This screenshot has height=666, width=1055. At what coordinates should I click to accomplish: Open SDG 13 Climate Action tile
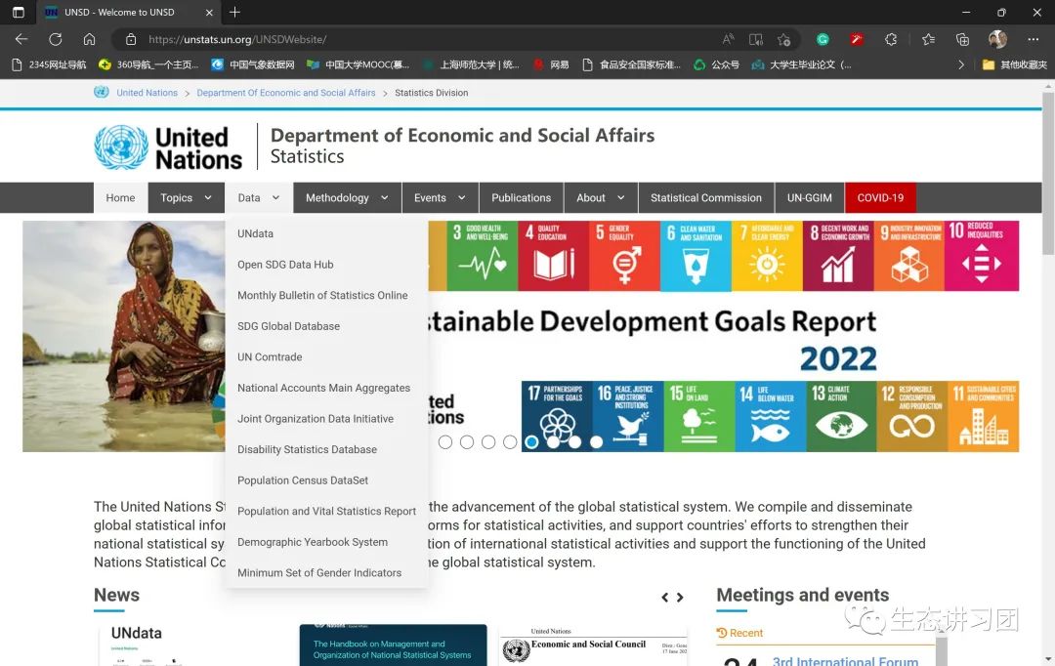(x=842, y=416)
